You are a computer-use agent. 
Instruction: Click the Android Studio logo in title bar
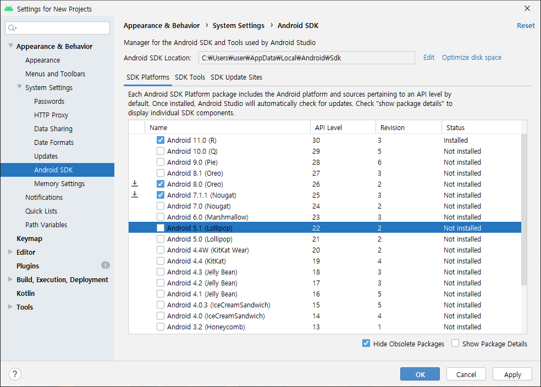point(9,9)
